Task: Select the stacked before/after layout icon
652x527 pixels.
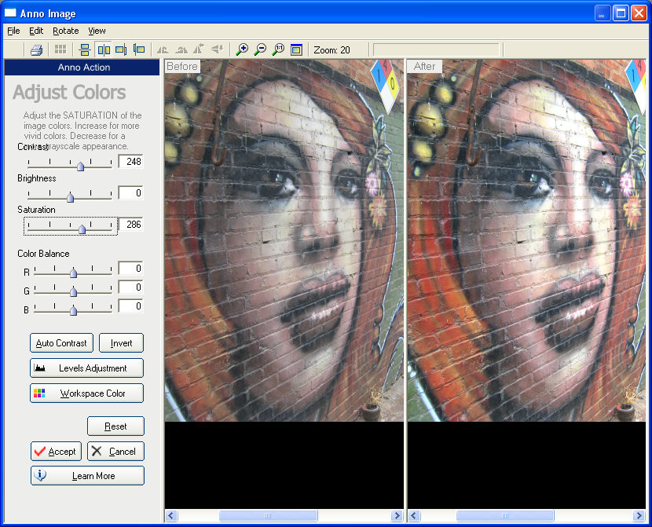Action: point(85,50)
